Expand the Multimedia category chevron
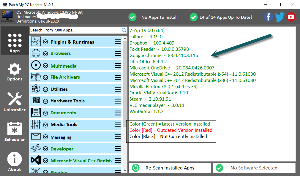Screen dimensions: 300x176 tap(45, 66)
